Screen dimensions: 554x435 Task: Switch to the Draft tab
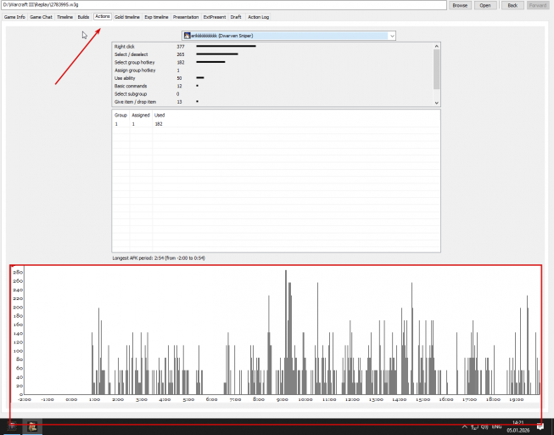point(236,17)
